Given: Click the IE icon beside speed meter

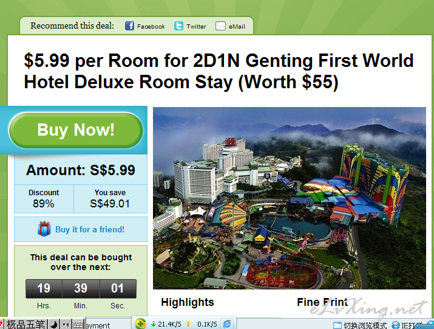Looking at the screenshot, I should click(227, 324).
